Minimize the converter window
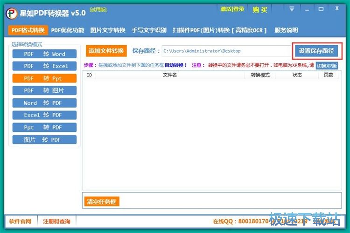The width and height of the screenshot is (350, 233). click(307, 9)
